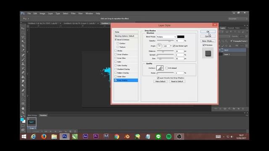This screenshot has width=269, height=151.
Task: Select the Horizontal Type tool
Action: pos(23,95)
